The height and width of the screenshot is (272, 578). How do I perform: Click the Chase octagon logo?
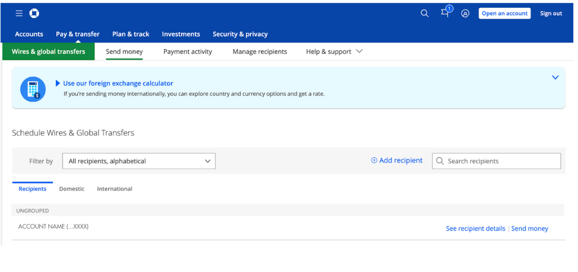[34, 13]
